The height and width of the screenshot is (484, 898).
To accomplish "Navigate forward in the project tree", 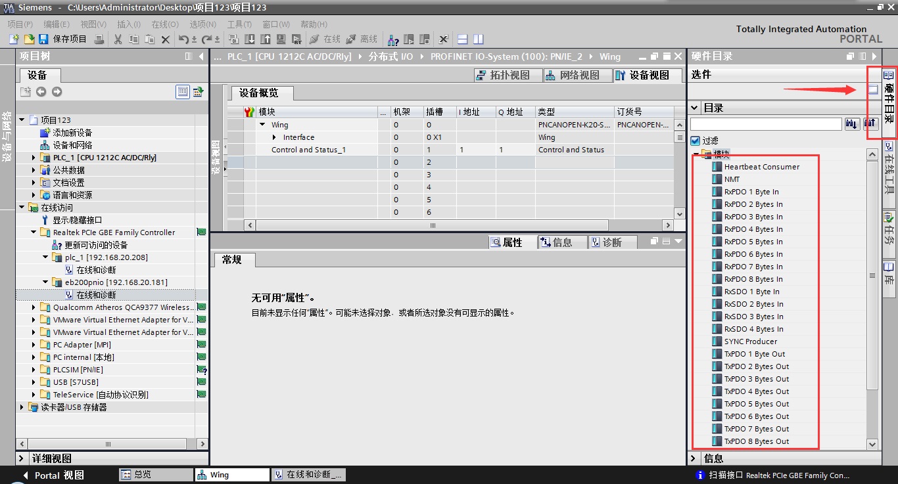I will 57,92.
